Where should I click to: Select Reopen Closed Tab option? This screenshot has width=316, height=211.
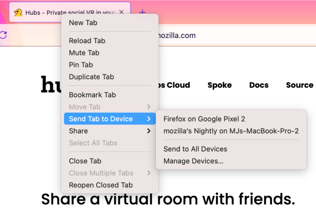click(101, 185)
